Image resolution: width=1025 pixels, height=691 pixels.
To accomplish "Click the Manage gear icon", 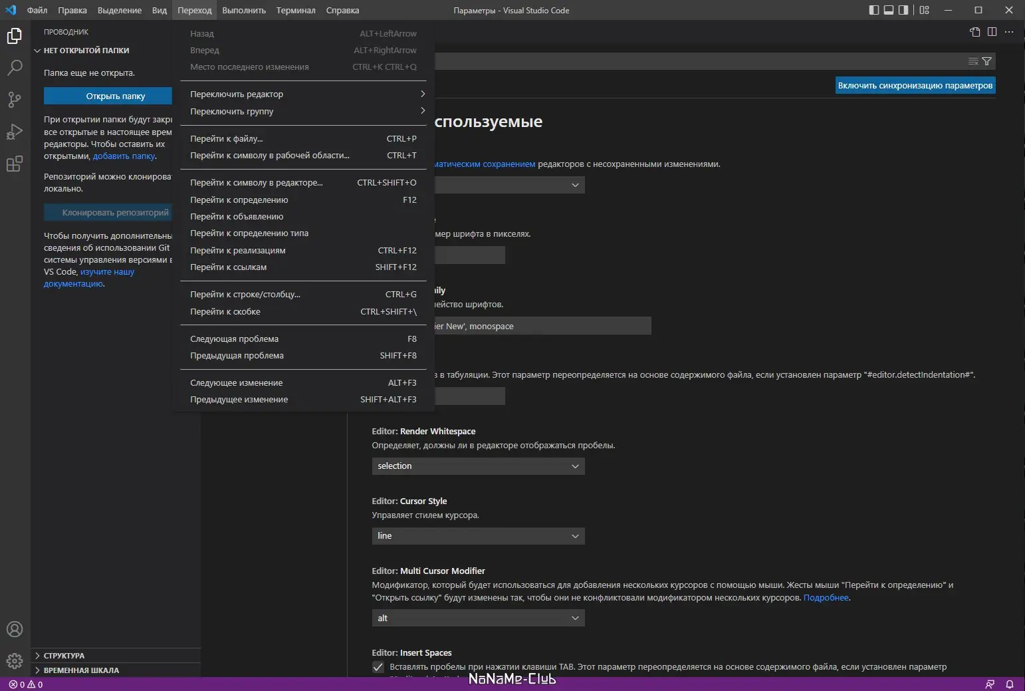I will pyautogui.click(x=14, y=661).
